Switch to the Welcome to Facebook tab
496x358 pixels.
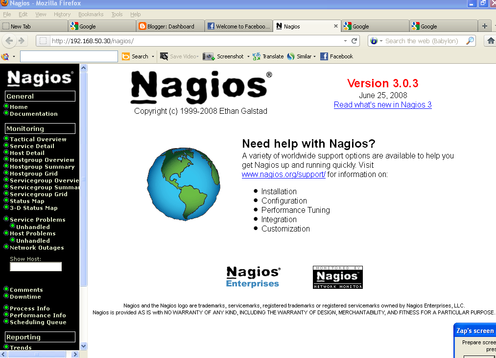click(239, 26)
